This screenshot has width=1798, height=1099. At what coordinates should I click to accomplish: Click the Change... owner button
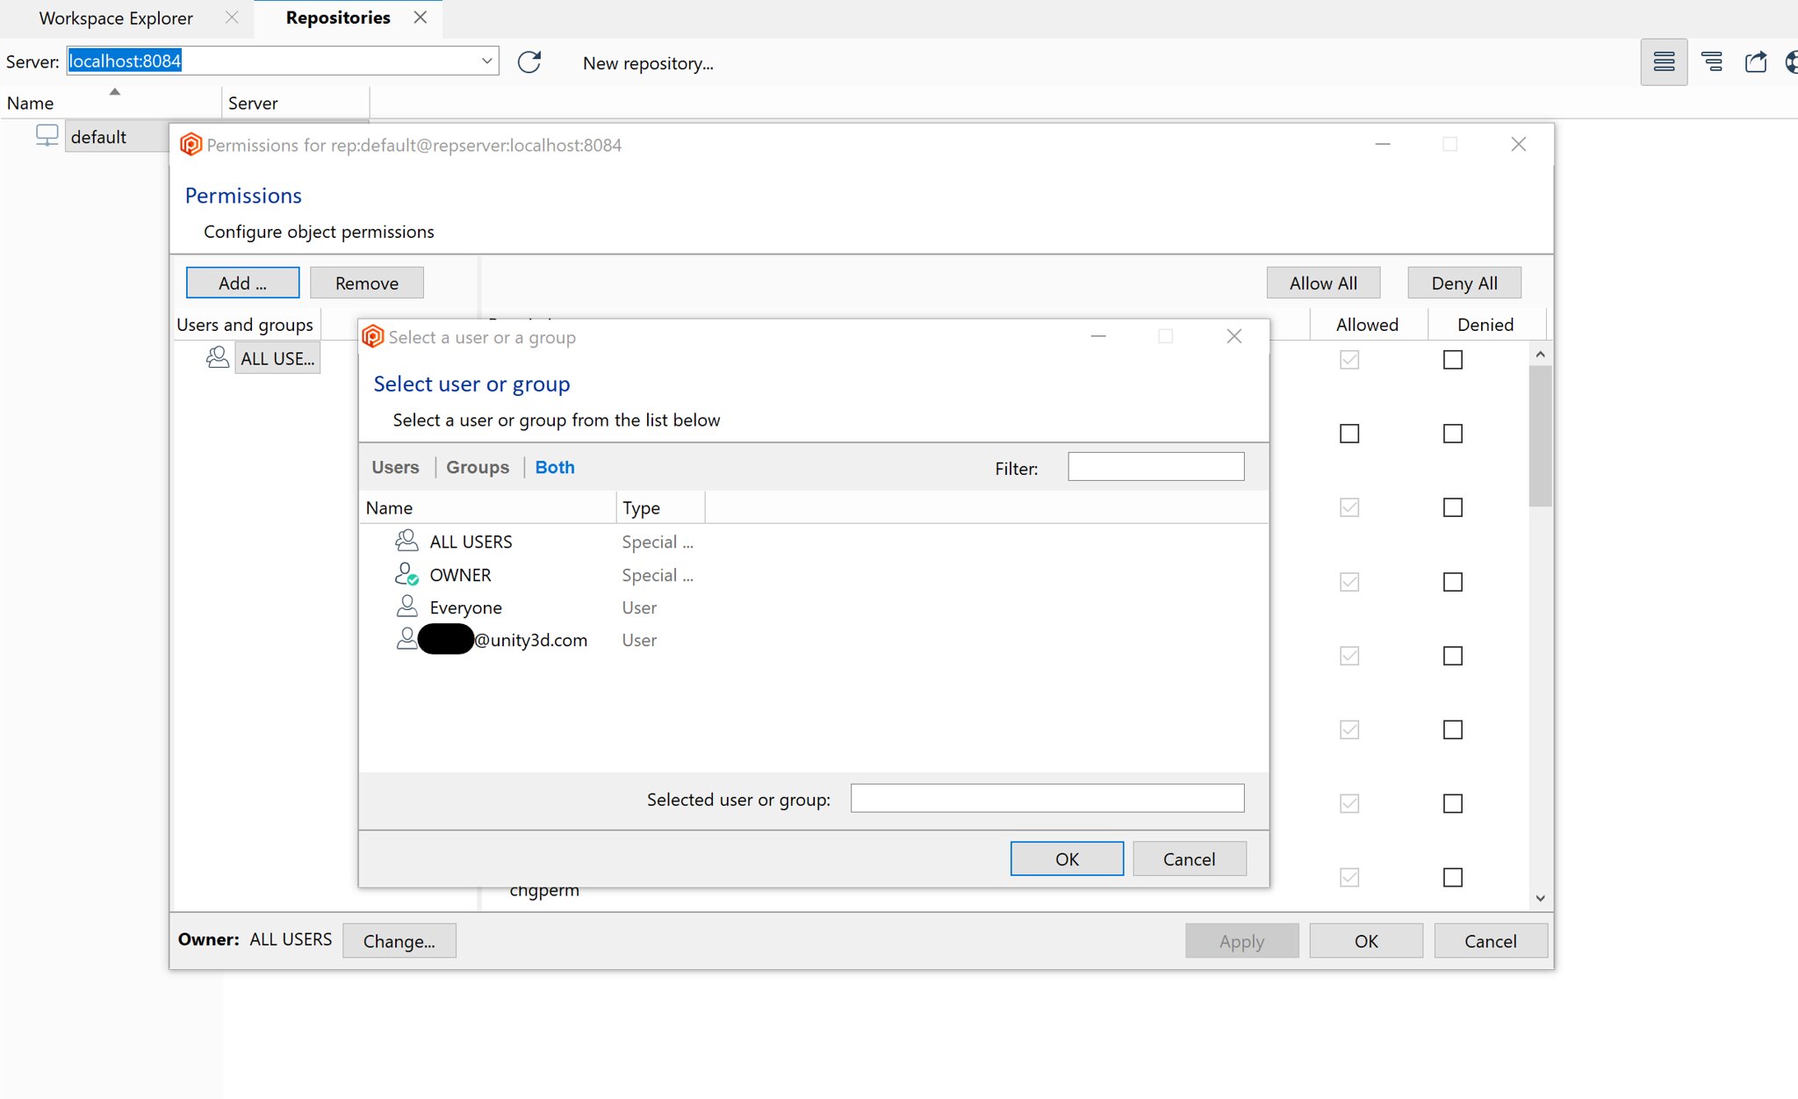399,940
